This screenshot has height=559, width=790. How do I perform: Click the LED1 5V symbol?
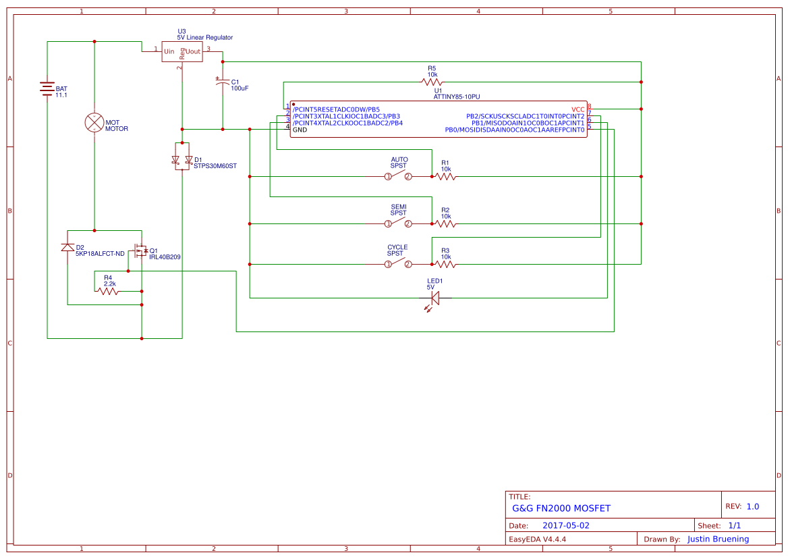[436, 297]
